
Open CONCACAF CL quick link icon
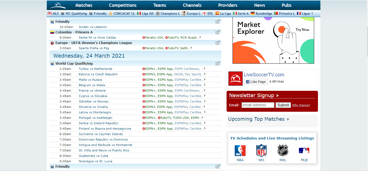coord(122,14)
